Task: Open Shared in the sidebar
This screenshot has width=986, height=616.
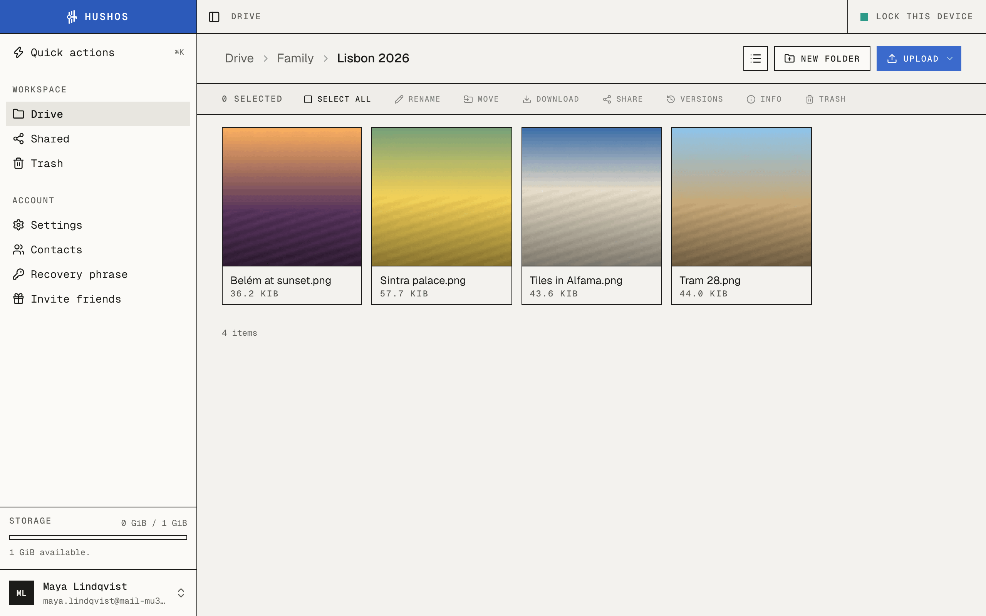Action: point(98,139)
